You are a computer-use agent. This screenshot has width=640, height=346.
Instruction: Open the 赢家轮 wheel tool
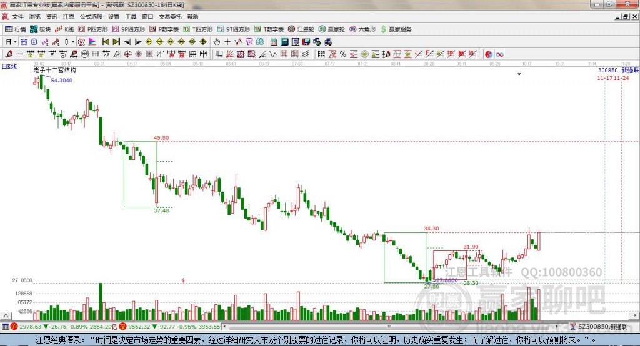pos(332,29)
